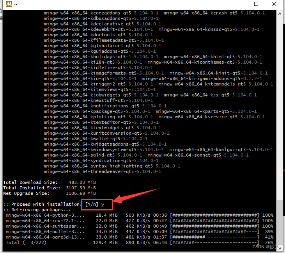Click 'mingw-w64-x86_64-threadweaver-qt5' package name
This screenshot has width=285, height=253.
(x=89, y=171)
